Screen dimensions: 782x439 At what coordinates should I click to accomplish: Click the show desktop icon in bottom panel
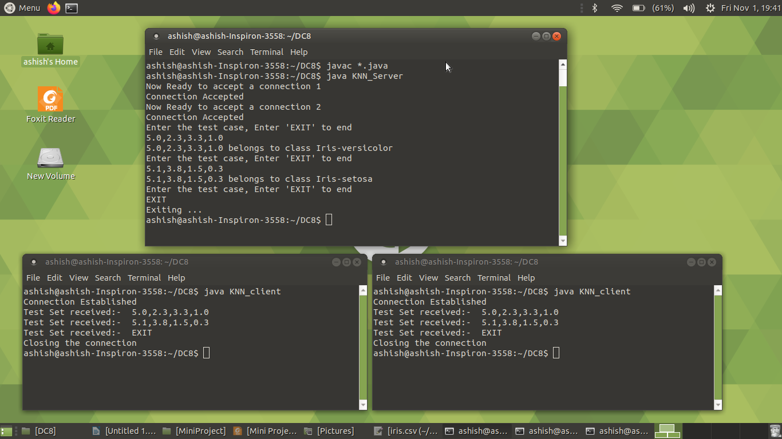(x=6, y=431)
